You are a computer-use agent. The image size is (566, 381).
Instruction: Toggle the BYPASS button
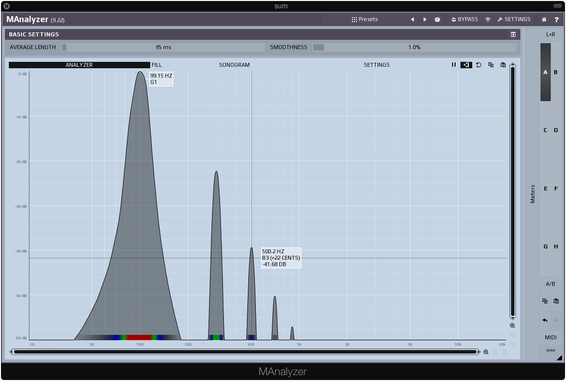click(x=464, y=20)
